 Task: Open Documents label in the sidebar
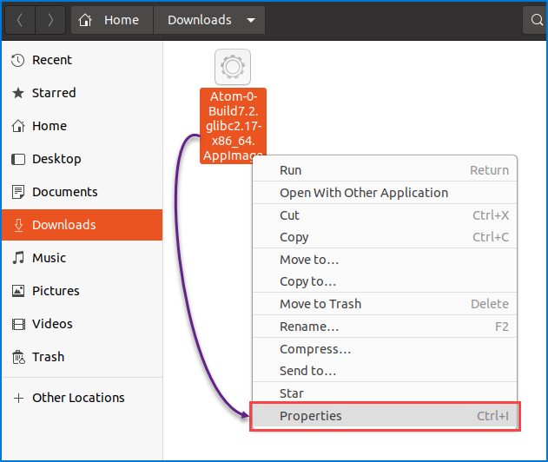click(x=64, y=192)
